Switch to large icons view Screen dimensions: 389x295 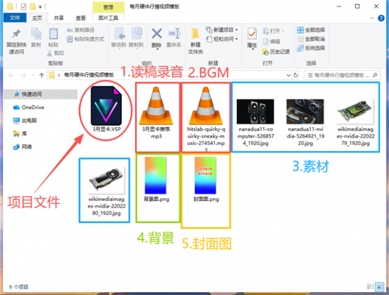[x=379, y=287]
